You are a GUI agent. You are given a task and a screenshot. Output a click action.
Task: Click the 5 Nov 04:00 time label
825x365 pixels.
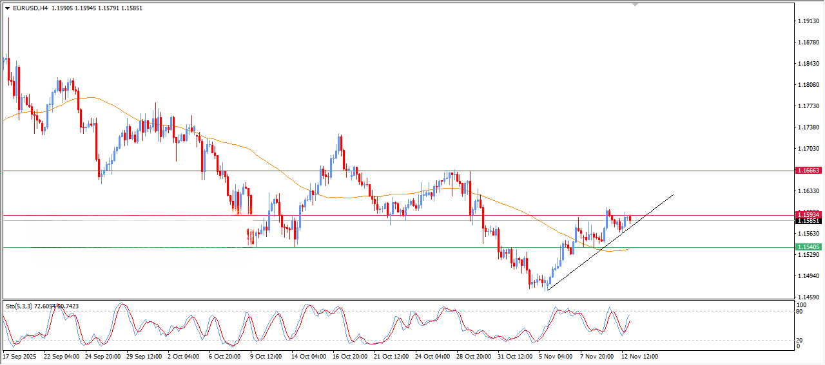556,356
